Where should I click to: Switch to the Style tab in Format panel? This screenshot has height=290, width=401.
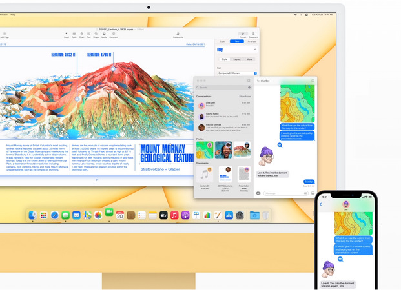(222, 41)
